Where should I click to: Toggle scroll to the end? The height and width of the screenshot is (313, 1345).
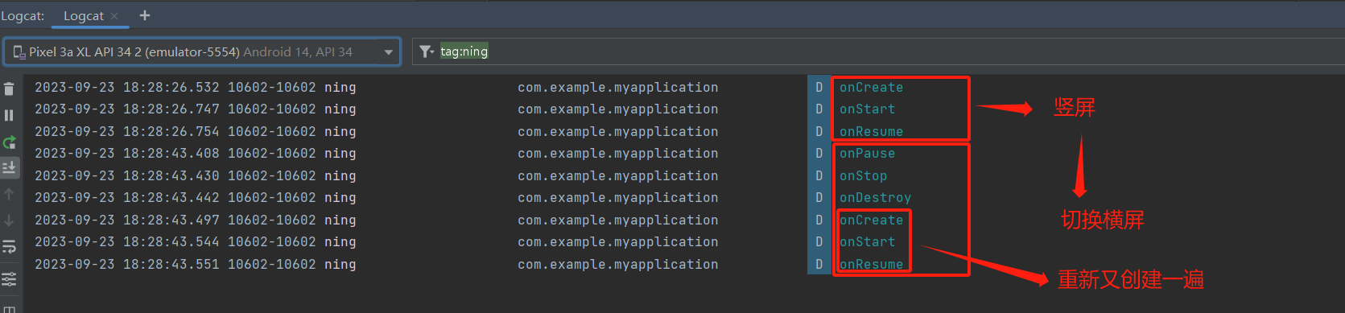(9, 167)
